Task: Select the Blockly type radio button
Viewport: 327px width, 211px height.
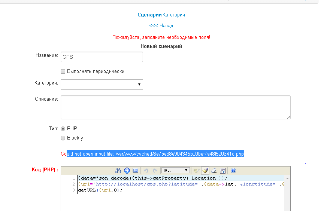Action: 63,138
